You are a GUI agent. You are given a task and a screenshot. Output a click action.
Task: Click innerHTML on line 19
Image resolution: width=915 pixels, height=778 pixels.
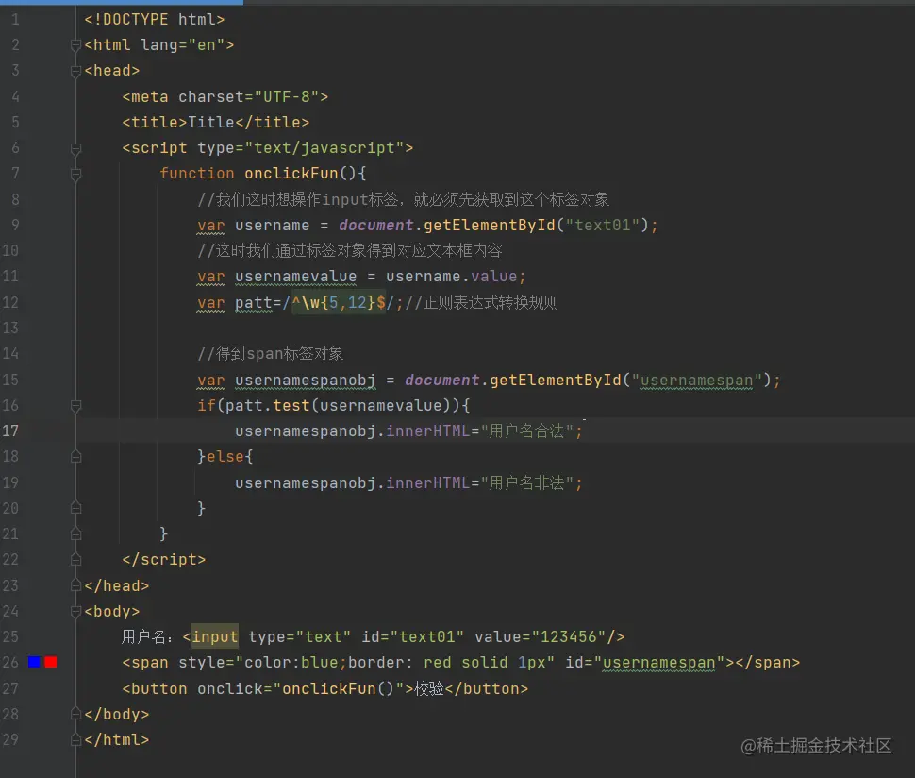[x=427, y=482]
